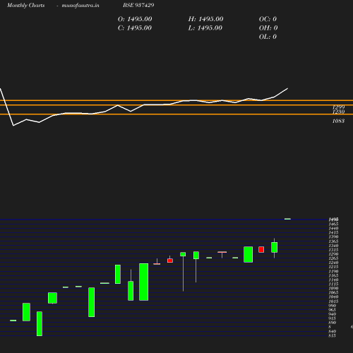The width and height of the screenshot is (353, 353).
Task: Click the "1265" price axis label
Action: (x=334, y=258)
